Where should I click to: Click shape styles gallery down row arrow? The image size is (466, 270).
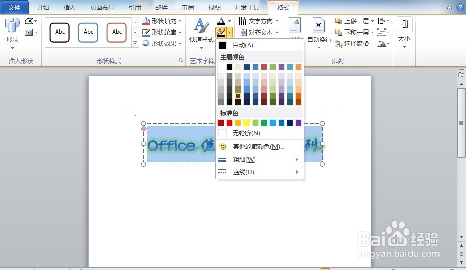135,33
